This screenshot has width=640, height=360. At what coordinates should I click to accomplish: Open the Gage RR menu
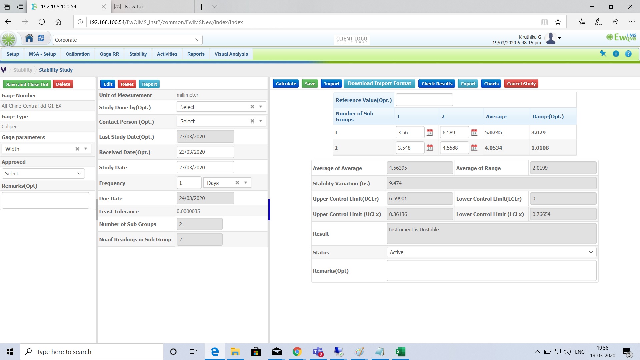pos(109,54)
